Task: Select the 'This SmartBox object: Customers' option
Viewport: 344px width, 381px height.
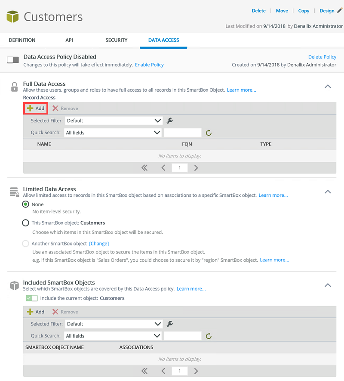Action: point(26,223)
